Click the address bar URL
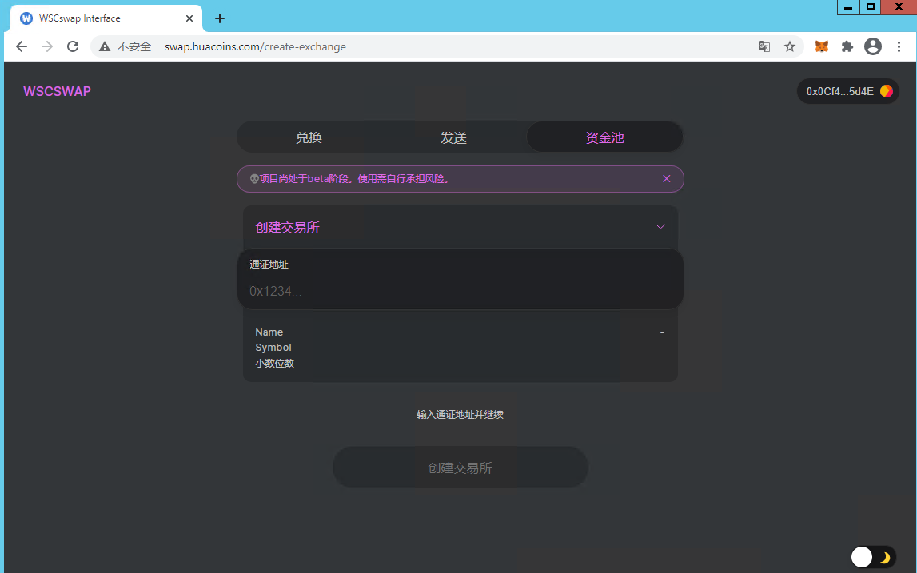Image resolution: width=917 pixels, height=573 pixels. [x=255, y=47]
